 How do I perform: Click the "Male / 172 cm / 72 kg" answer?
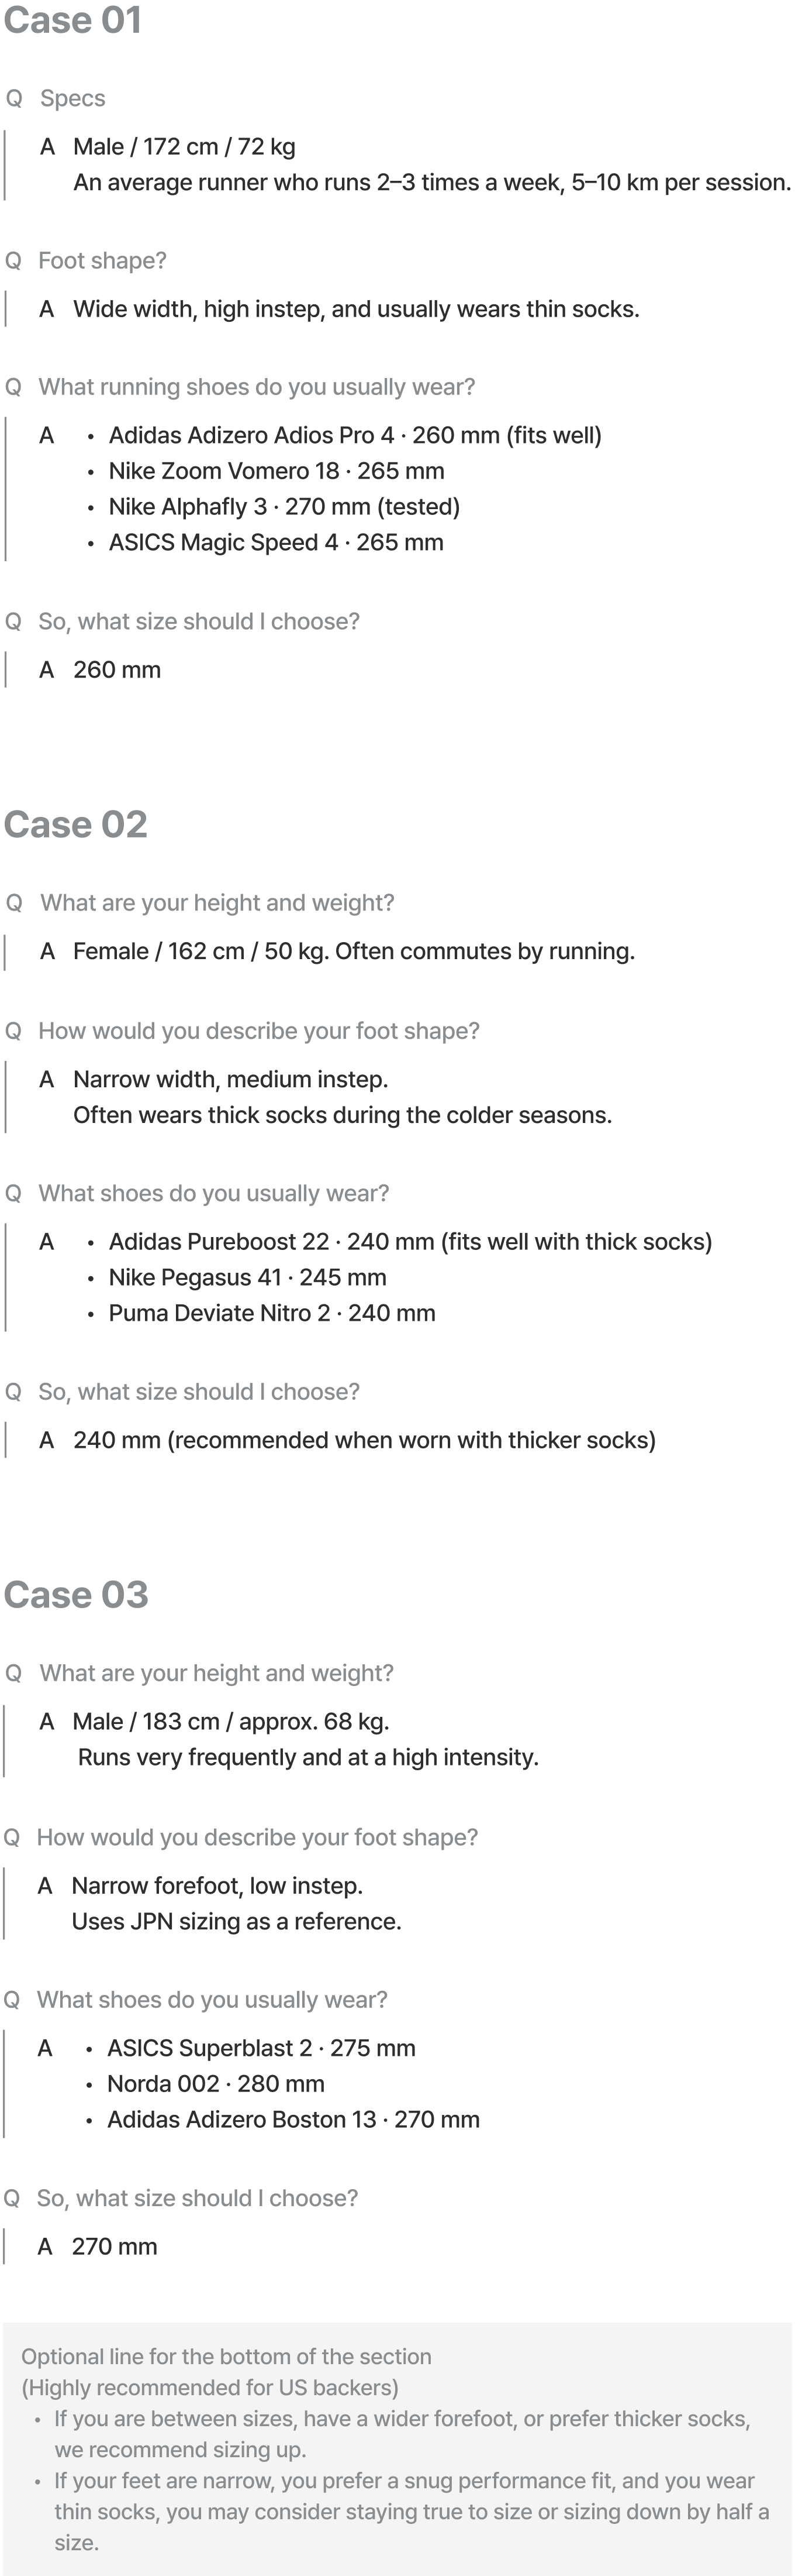click(x=184, y=147)
